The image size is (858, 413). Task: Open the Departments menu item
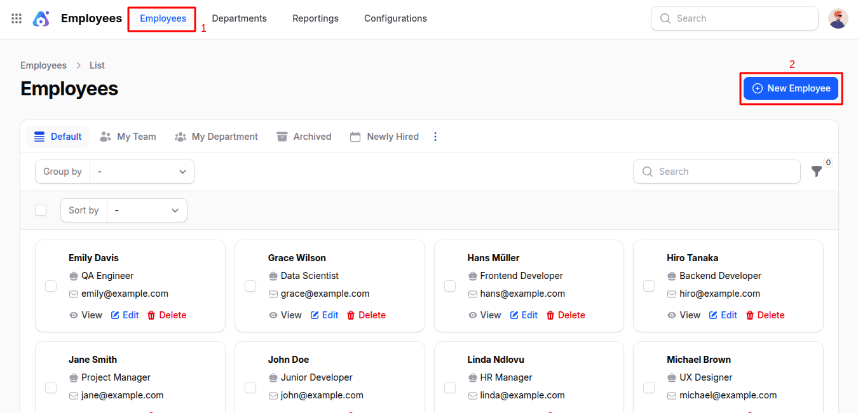tap(239, 18)
